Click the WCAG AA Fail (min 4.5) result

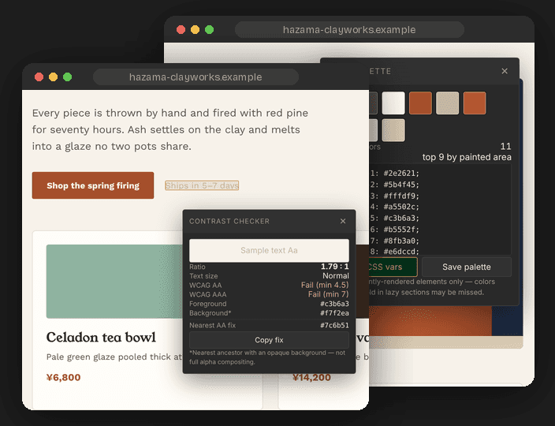325,285
